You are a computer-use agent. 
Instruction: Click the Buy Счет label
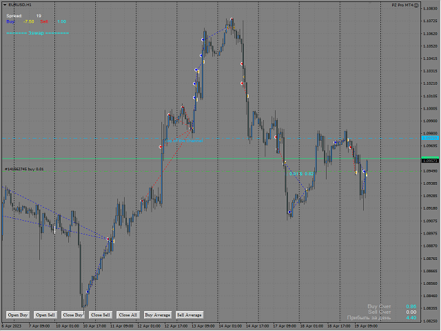click(x=379, y=306)
